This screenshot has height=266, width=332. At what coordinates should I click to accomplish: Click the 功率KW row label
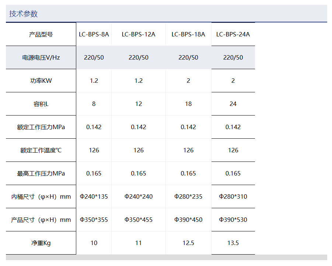(41, 81)
